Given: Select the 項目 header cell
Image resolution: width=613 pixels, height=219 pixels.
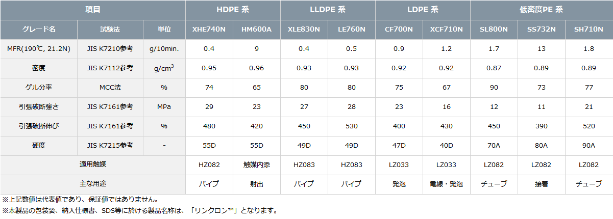Looking at the screenshot, I should [92, 10].
